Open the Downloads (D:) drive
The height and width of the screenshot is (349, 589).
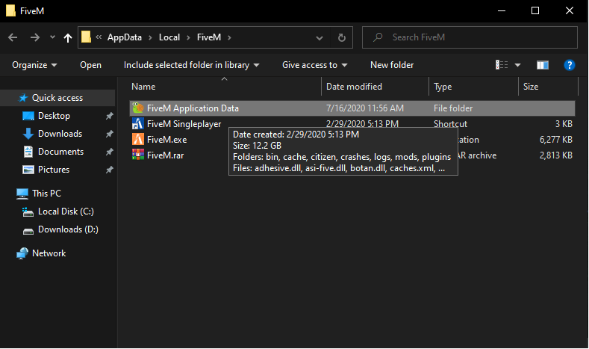(68, 229)
